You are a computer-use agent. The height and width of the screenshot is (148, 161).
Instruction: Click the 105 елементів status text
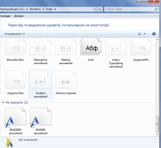pyautogui.click(x=28, y=140)
